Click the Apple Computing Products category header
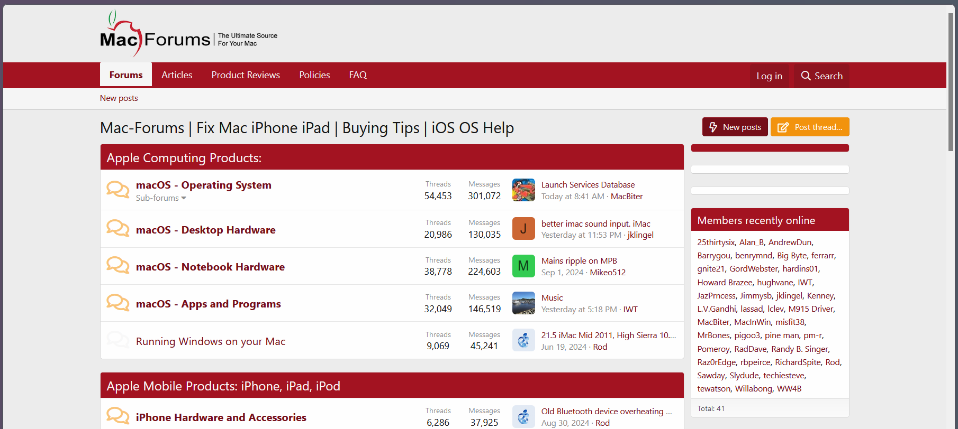The image size is (958, 429). [x=184, y=158]
